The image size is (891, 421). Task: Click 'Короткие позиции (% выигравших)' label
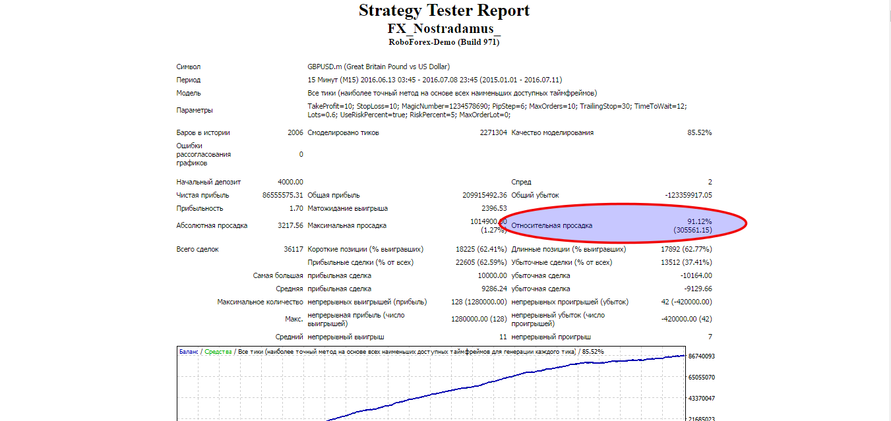pyautogui.click(x=365, y=249)
